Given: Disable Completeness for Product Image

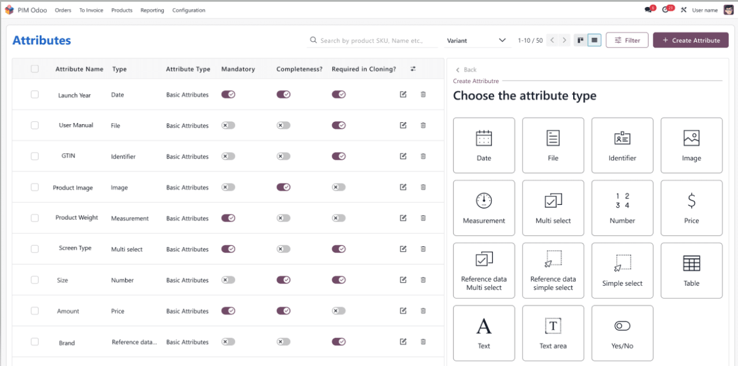Looking at the screenshot, I should tap(283, 187).
